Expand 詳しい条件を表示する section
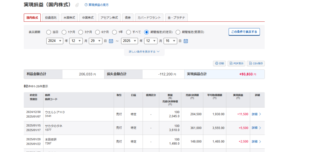Image resolution: width=318 pixels, height=152 pixels. pos(144,52)
